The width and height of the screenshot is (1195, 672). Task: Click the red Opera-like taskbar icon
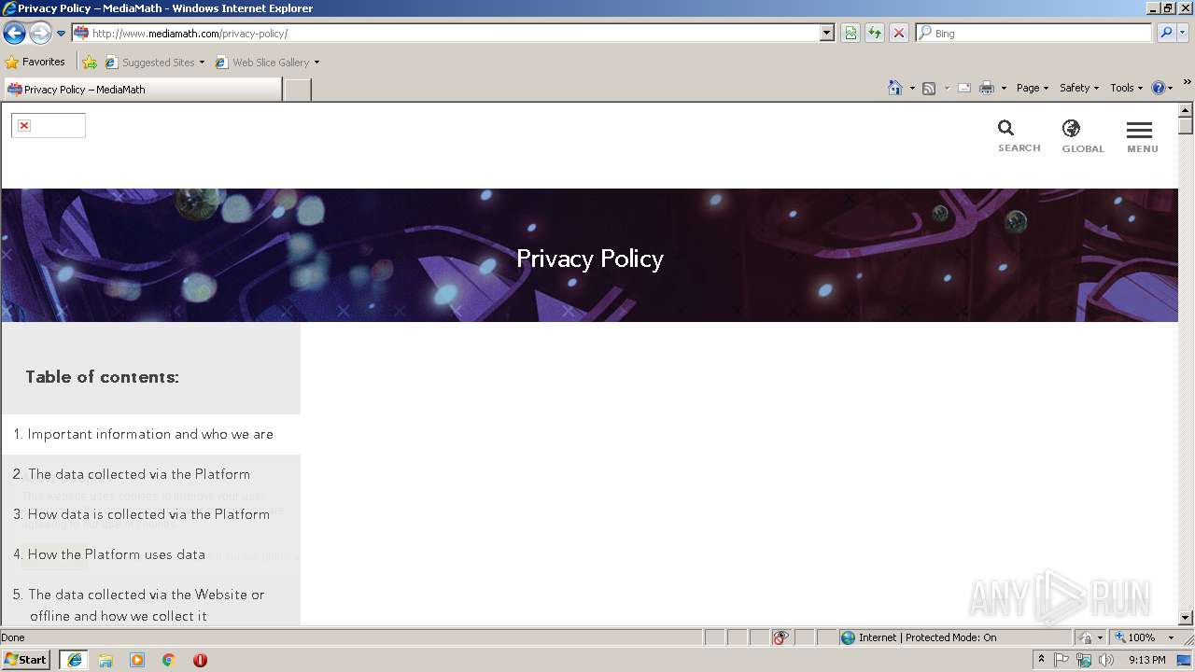point(200,660)
